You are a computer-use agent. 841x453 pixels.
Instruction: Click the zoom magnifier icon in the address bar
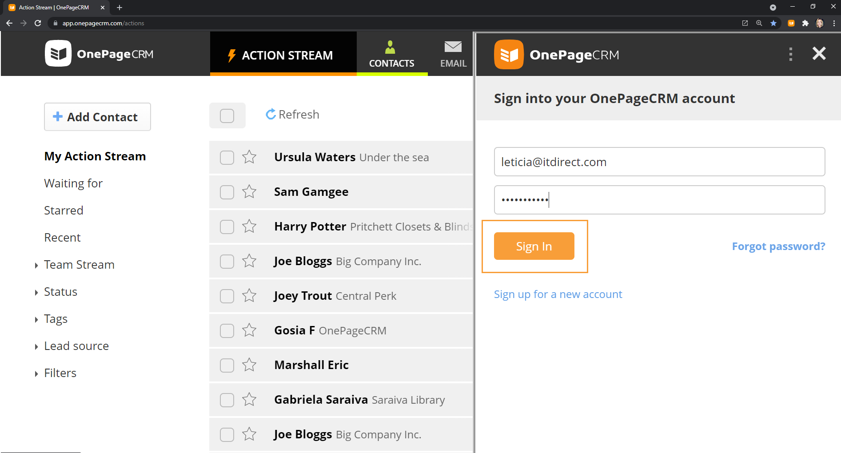[x=759, y=23]
